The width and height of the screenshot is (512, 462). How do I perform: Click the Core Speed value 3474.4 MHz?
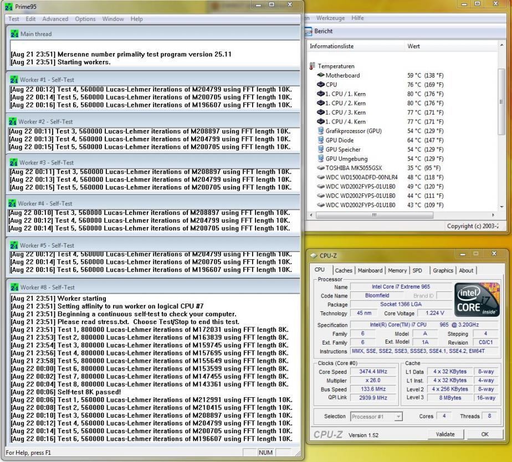[373, 372]
